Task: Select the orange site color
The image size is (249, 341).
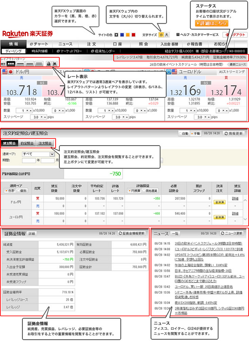Action: pyautogui.click(x=128, y=35)
